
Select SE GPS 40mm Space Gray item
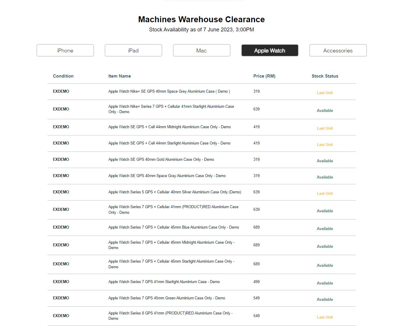(167, 176)
